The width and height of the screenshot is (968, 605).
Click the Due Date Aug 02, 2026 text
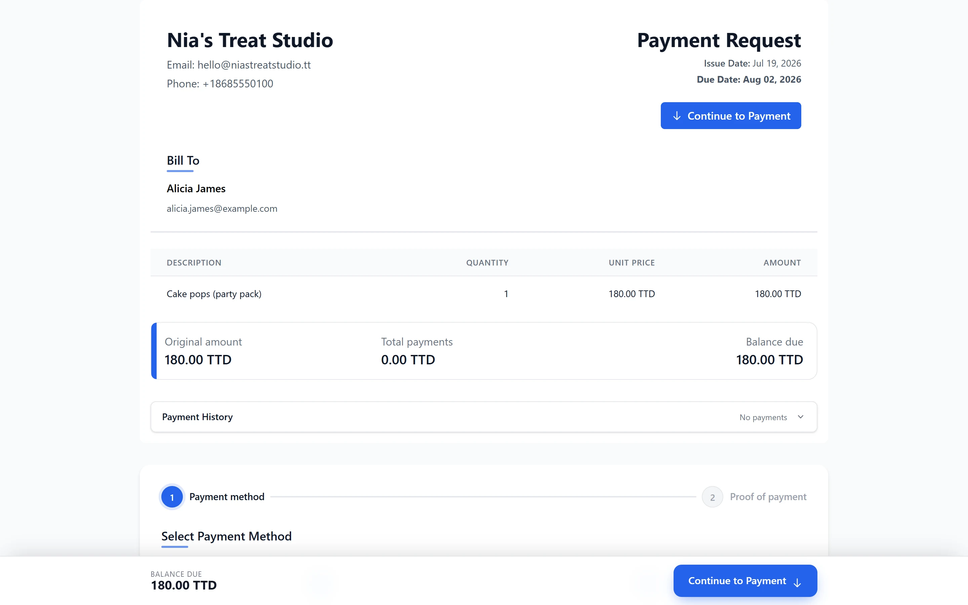tap(749, 79)
